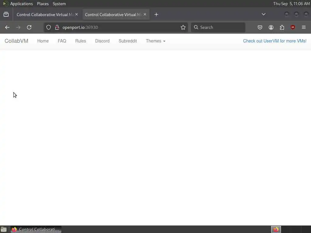
Task: Go to the Home nav link
Action: pyautogui.click(x=43, y=41)
